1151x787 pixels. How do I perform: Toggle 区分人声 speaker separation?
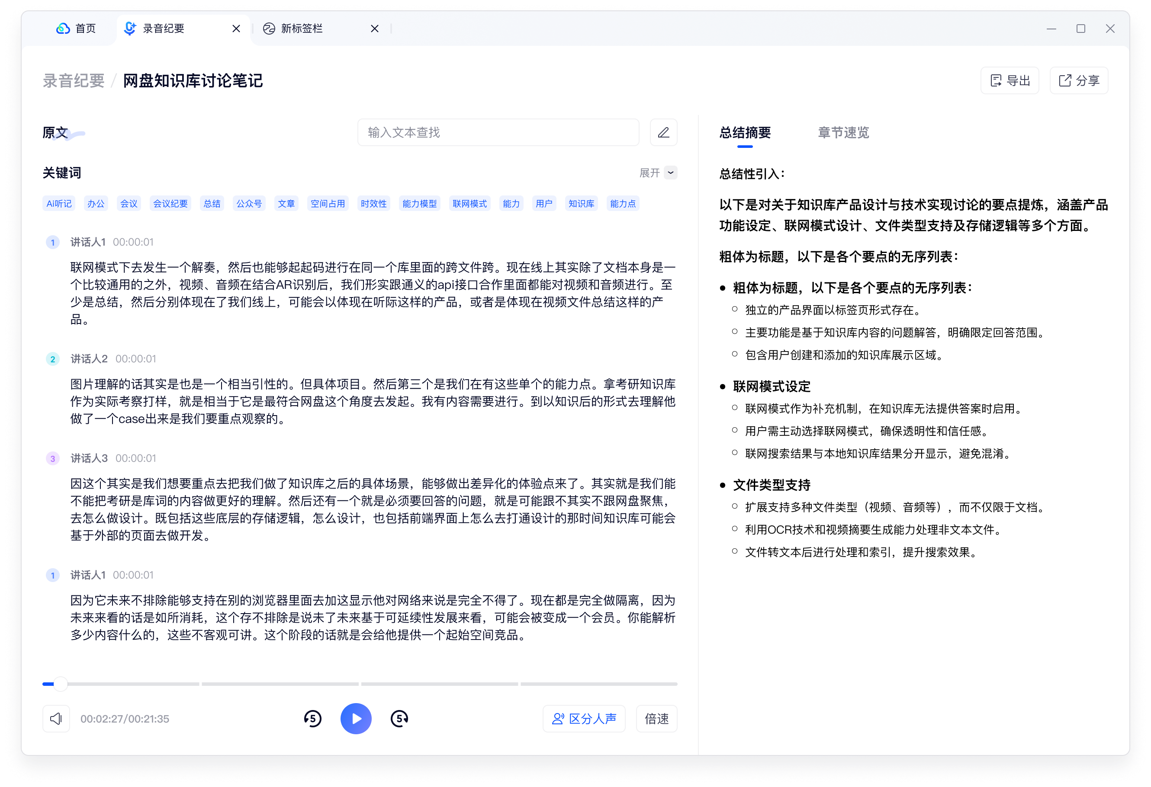coord(584,719)
